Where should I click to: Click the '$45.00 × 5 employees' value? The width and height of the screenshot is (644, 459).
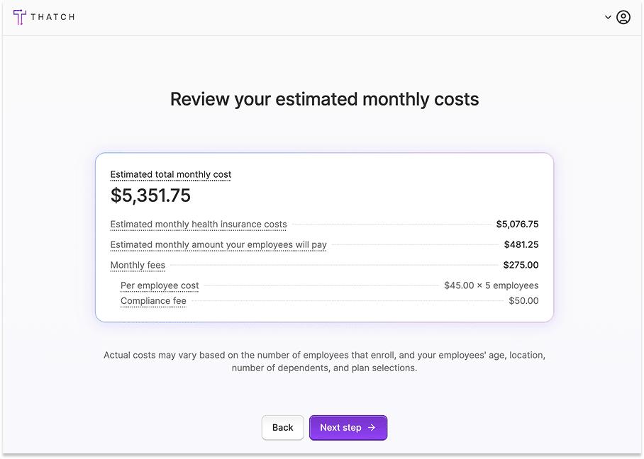[491, 285]
